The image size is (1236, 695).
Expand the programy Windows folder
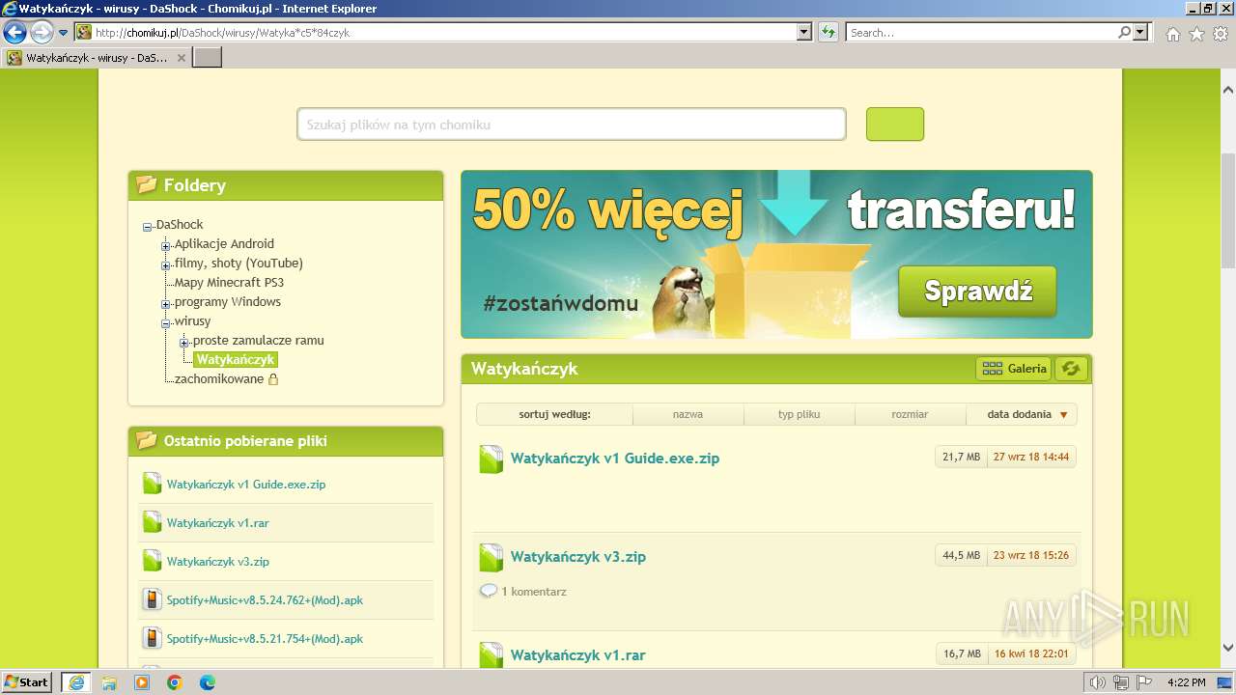[x=166, y=304]
